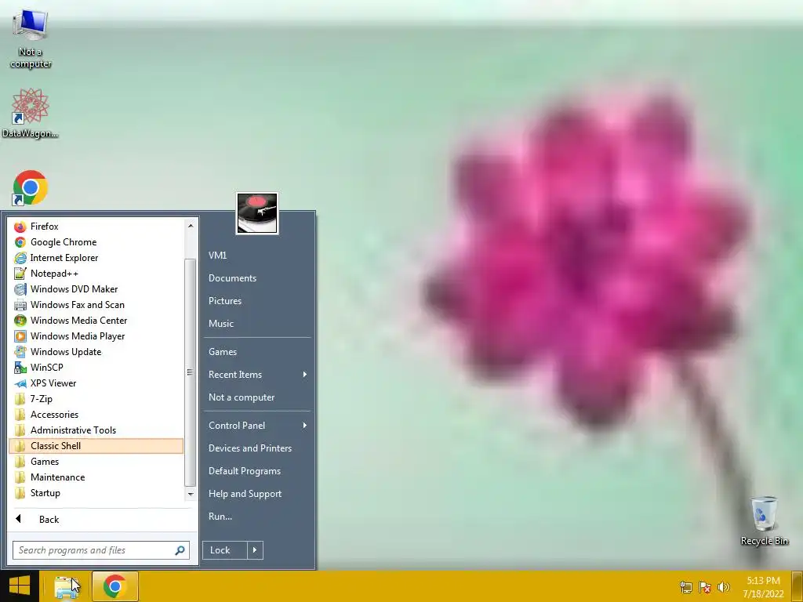Open Firefox from the programs list

point(96,227)
